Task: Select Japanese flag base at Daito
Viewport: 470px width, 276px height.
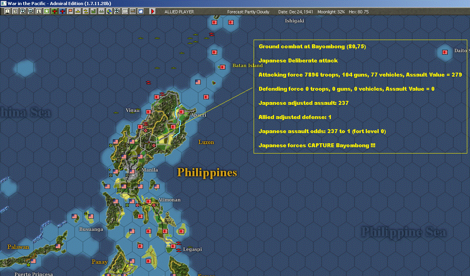Action: click(445, 52)
